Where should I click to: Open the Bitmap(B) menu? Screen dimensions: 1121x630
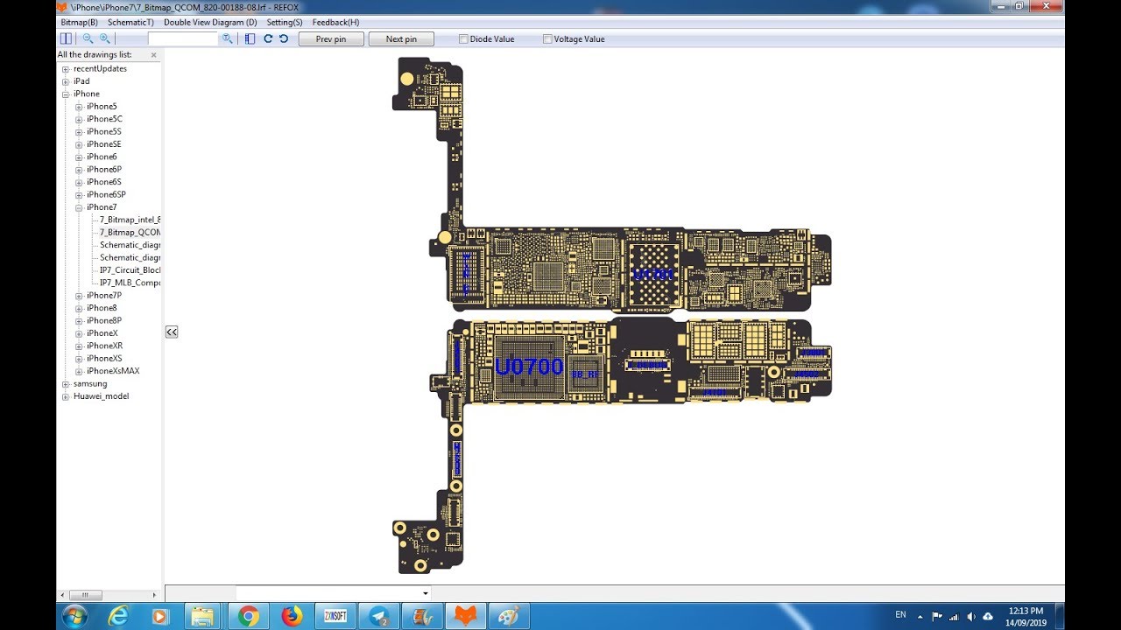pos(79,22)
